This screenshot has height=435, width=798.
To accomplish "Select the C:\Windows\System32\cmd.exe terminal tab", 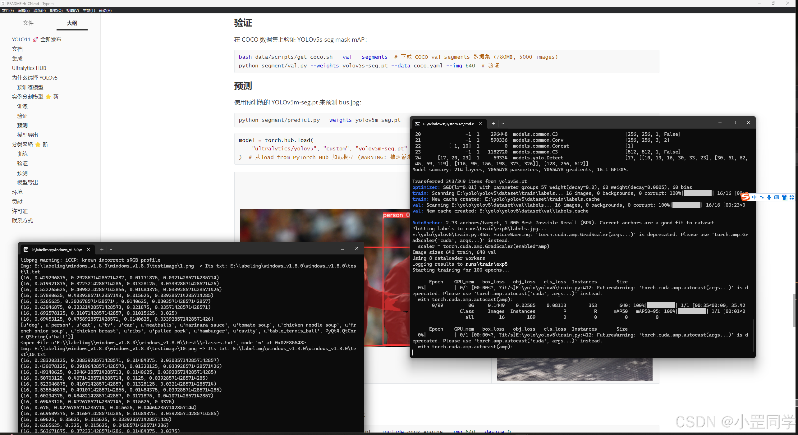I will [x=449, y=124].
